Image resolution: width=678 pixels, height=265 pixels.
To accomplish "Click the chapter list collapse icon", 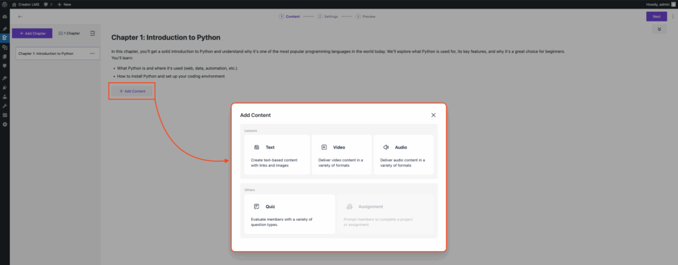I will pyautogui.click(x=93, y=33).
